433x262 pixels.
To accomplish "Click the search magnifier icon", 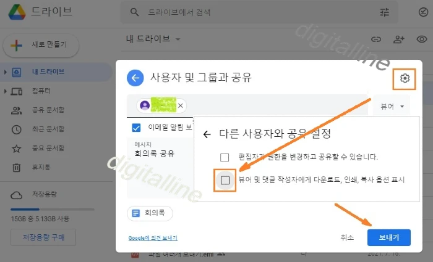I will point(134,12).
